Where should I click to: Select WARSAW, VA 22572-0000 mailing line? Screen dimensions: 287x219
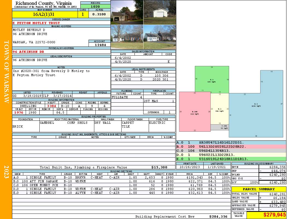click(34, 42)
